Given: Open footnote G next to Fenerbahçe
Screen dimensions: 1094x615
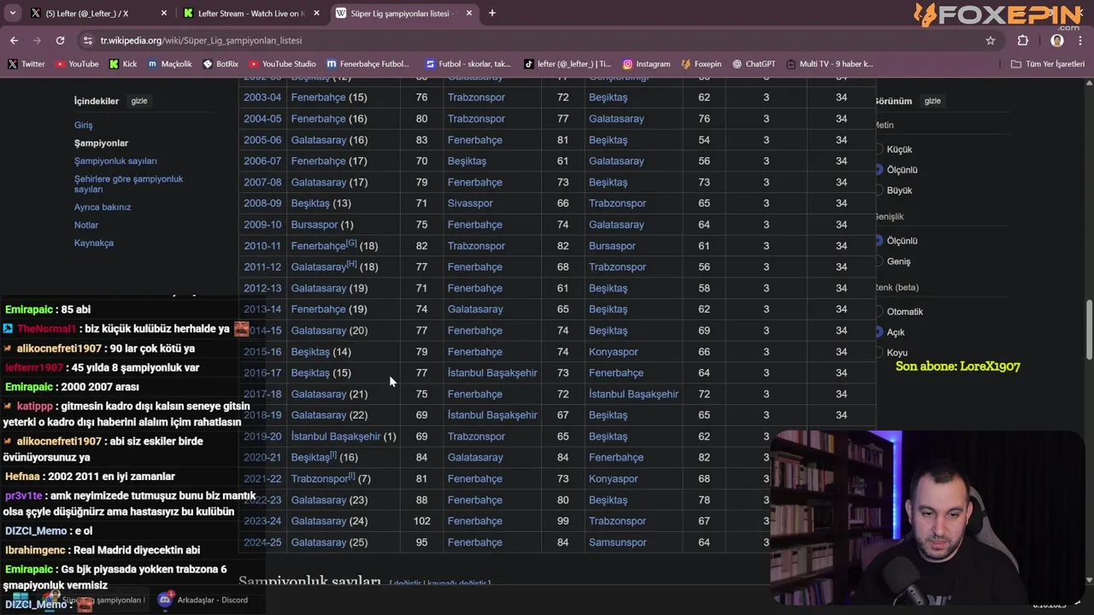Looking at the screenshot, I should 351,243.
